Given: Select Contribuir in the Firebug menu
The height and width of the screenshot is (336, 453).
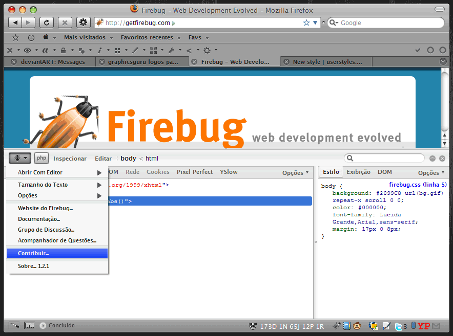Looking at the screenshot, I should (57, 253).
